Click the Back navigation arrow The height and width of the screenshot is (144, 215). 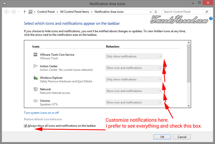(6, 12)
